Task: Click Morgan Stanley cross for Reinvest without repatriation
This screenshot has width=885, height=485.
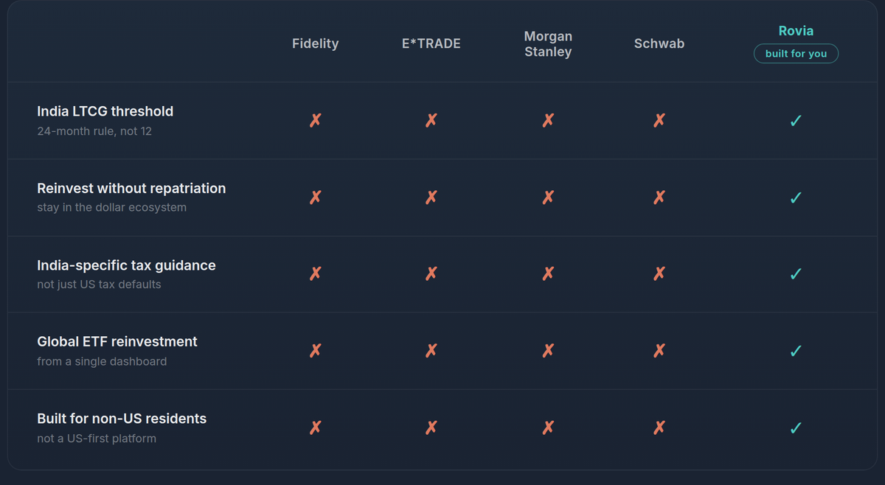Action: pos(548,197)
